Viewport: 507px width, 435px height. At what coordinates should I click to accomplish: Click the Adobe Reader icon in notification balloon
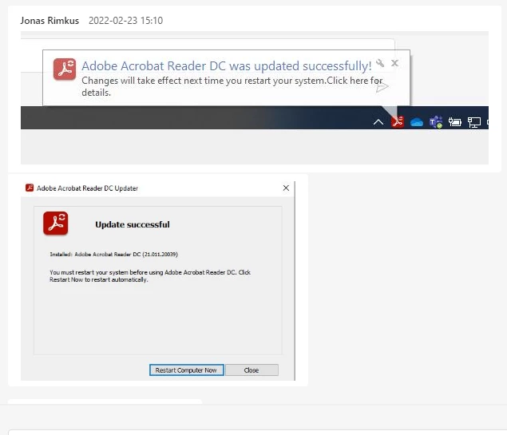[x=65, y=69]
